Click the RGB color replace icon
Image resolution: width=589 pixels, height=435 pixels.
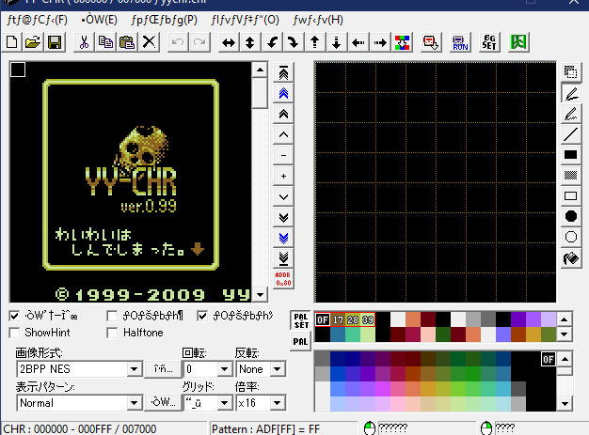(x=403, y=42)
